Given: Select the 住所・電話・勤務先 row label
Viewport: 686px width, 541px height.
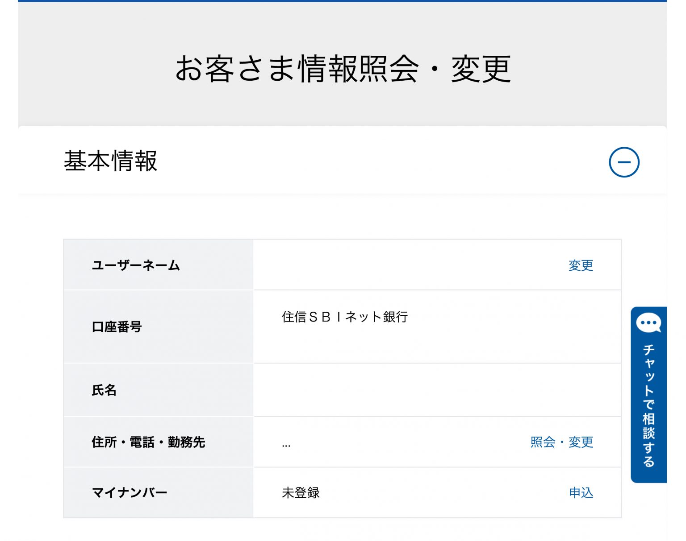Looking at the screenshot, I should pyautogui.click(x=148, y=442).
